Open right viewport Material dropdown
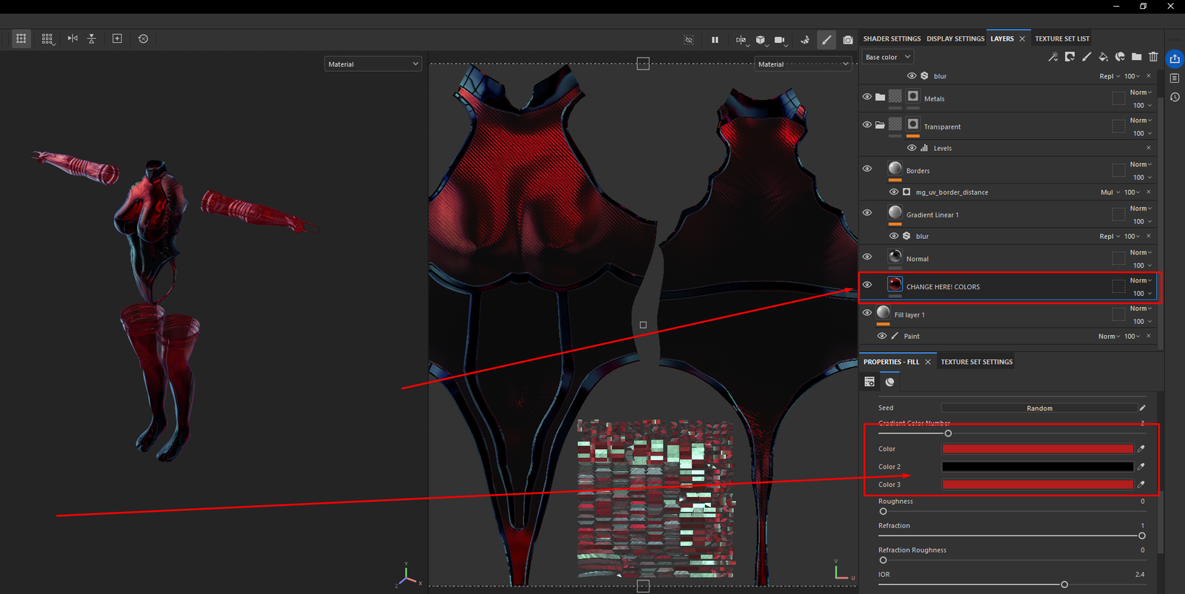Viewport: 1185px width, 594px height. 803,64
